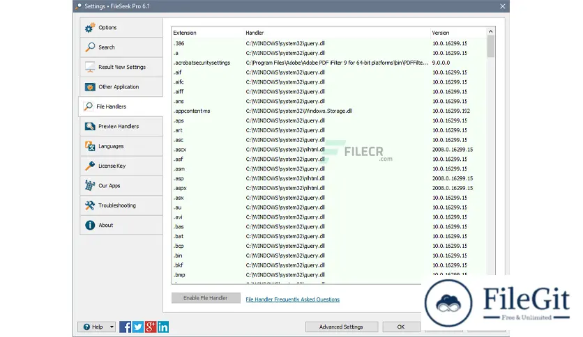Select the .acrobatsecuritysettings row
This screenshot has width=583, height=337.
[328, 63]
